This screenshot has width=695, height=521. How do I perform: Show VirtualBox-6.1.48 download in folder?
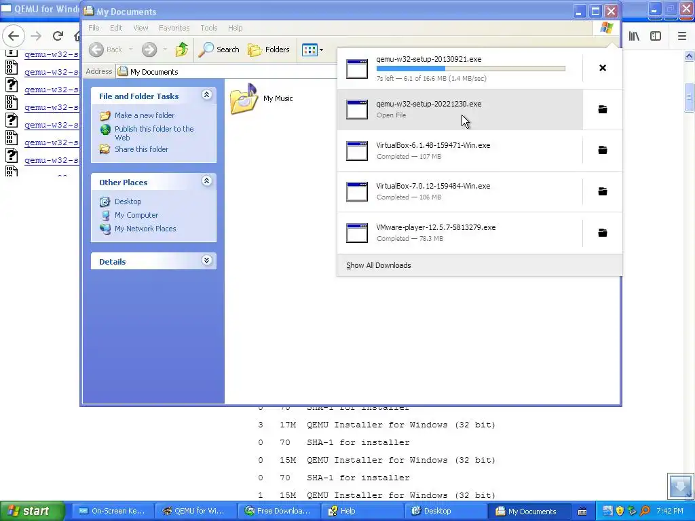pos(603,150)
